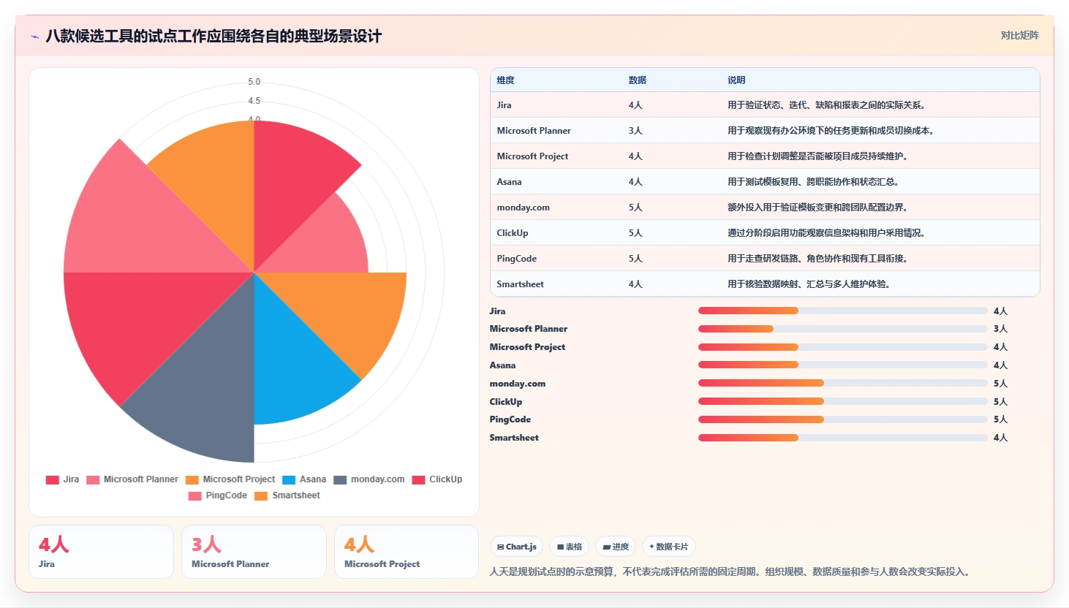Click the Smartsheet progress bar
1069x608 pixels.
(x=842, y=438)
